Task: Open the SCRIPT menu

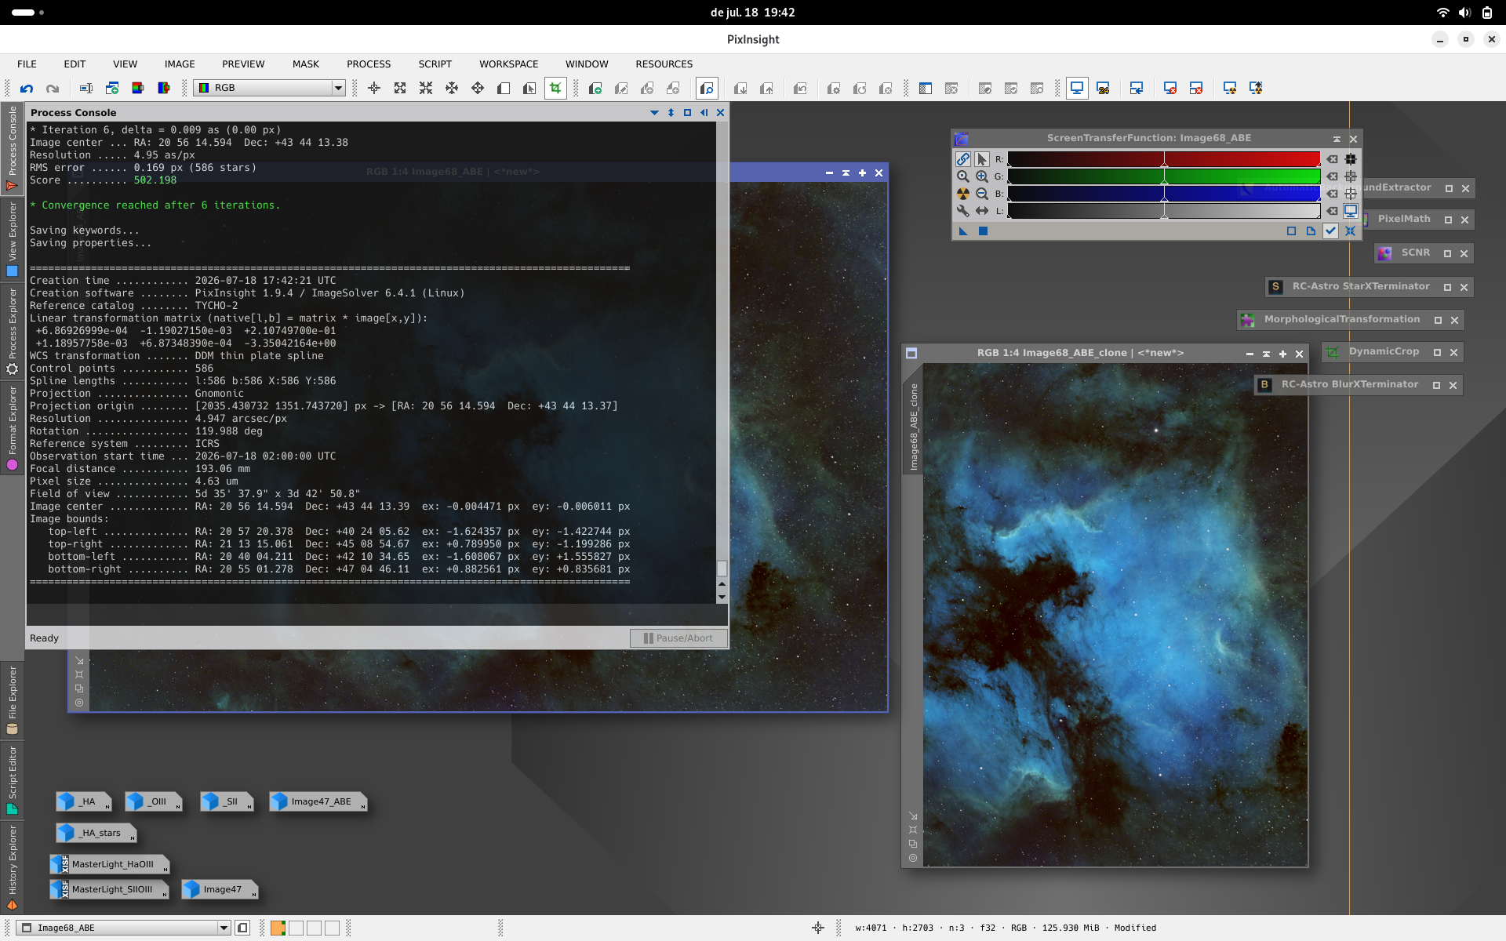Action: (435, 64)
